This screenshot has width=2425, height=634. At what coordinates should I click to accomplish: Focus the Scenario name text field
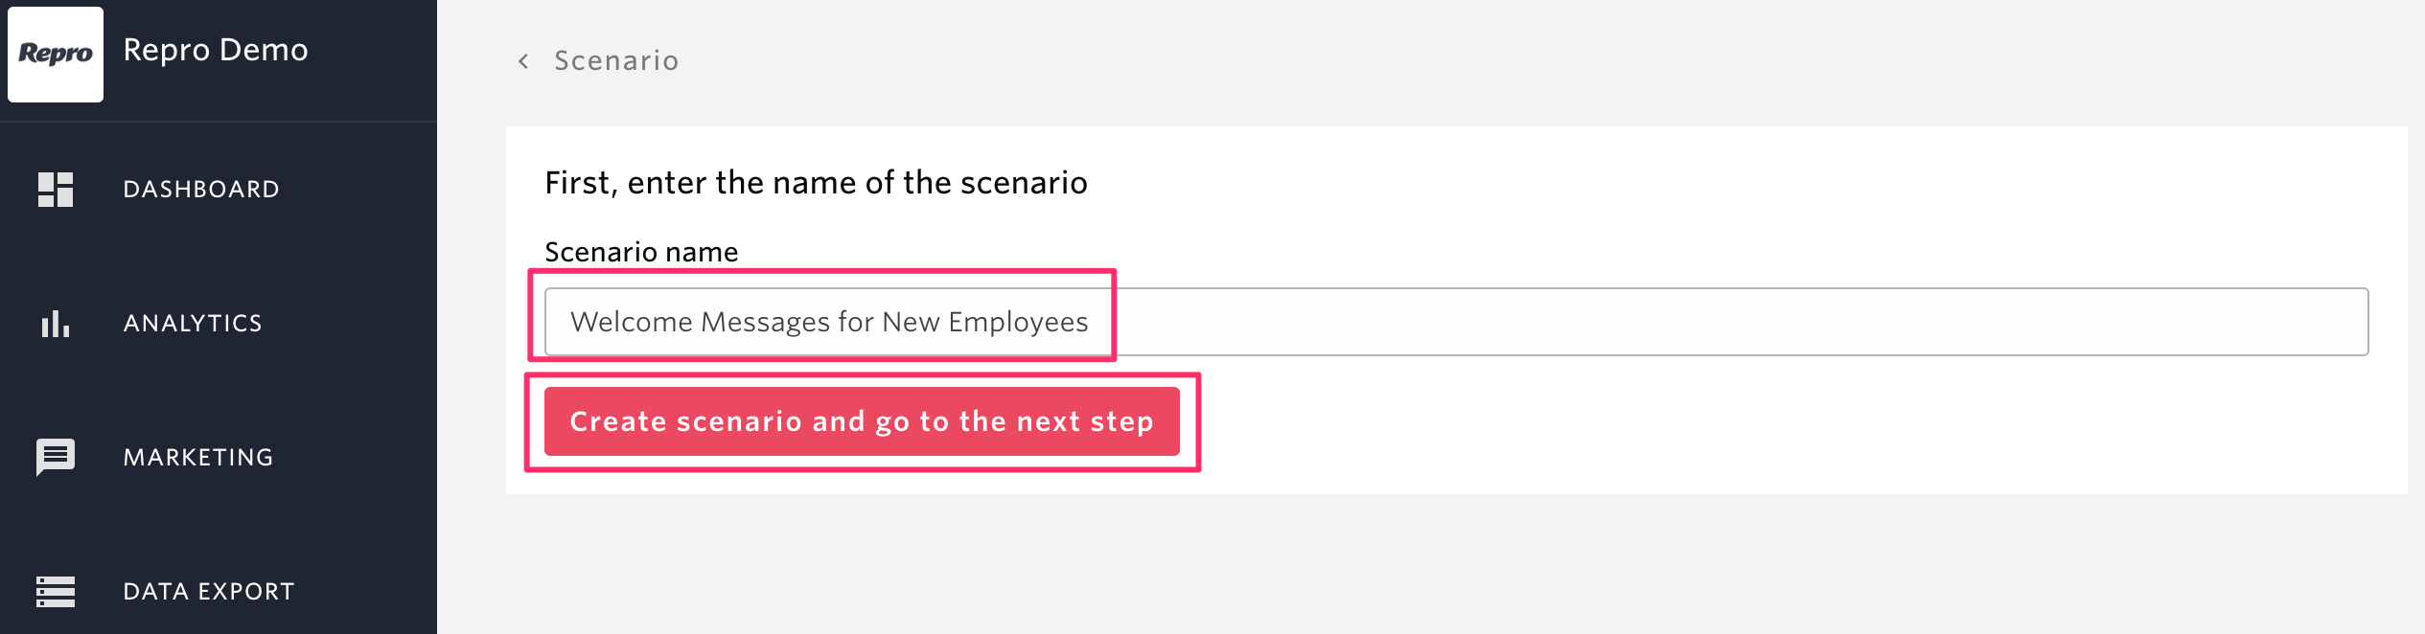tap(1456, 322)
